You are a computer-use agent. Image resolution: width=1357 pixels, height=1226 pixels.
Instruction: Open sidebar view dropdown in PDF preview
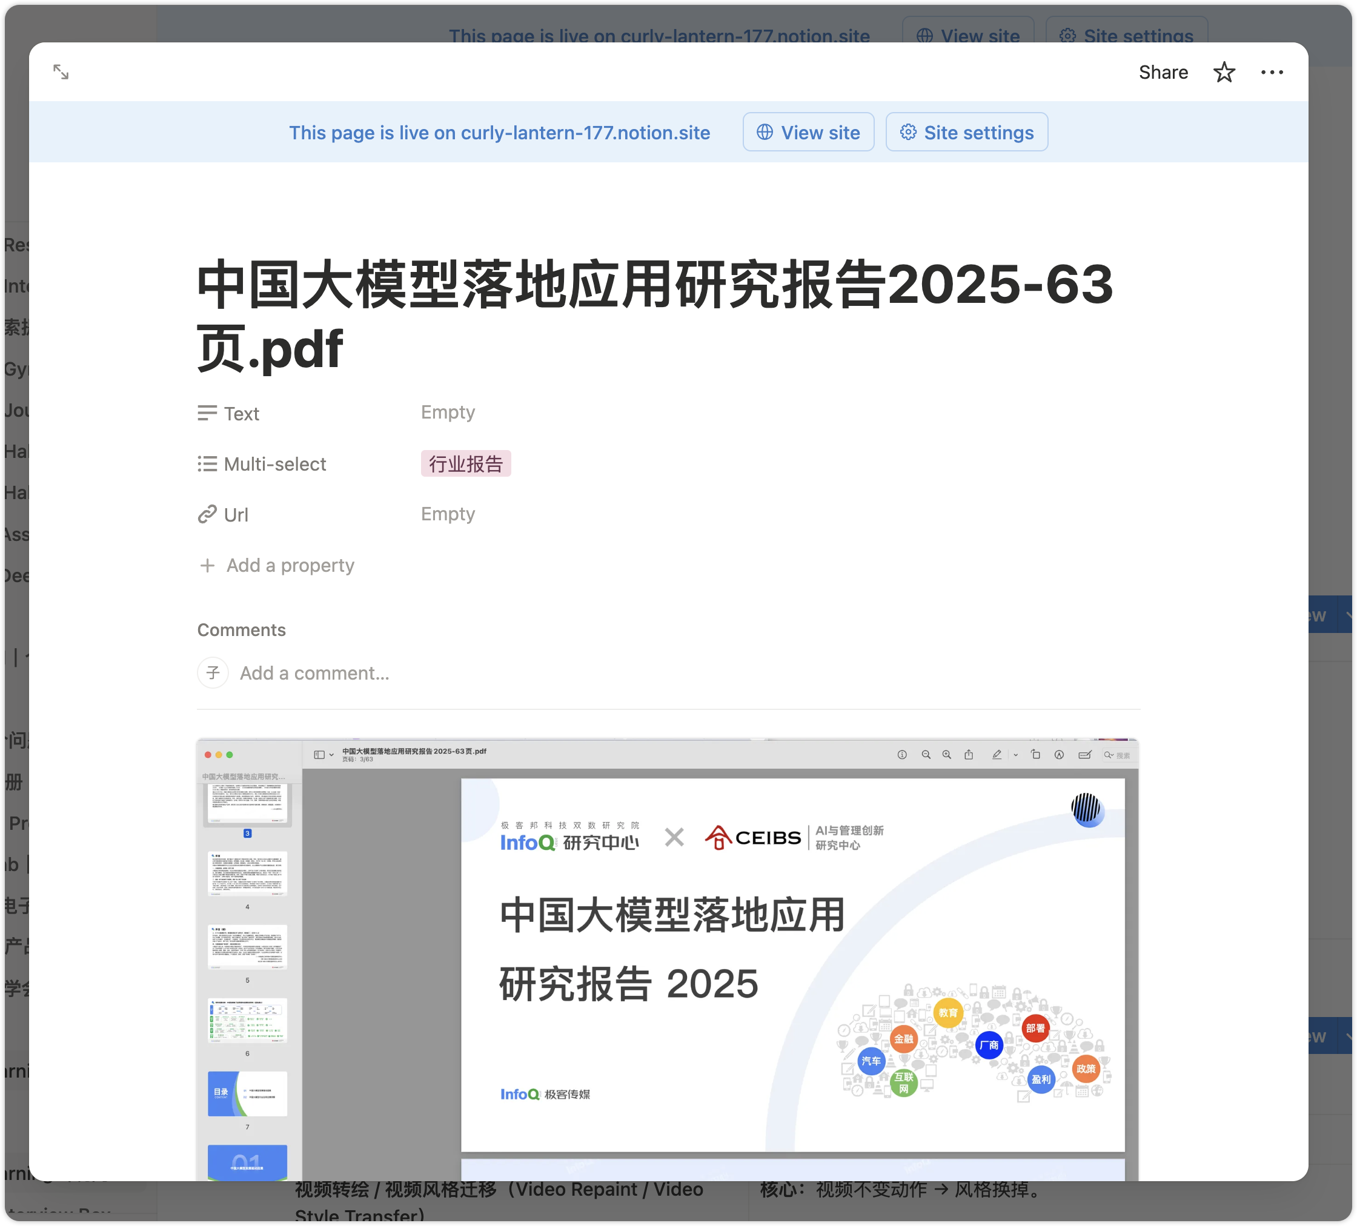coord(323,755)
